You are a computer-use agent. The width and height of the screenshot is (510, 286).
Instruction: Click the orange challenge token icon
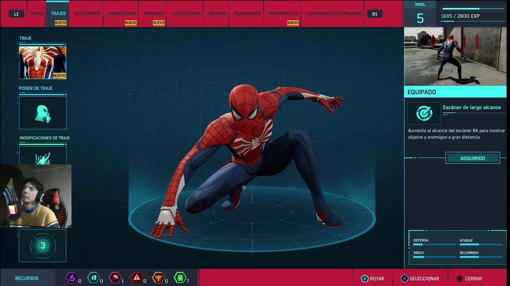pyautogui.click(x=158, y=277)
